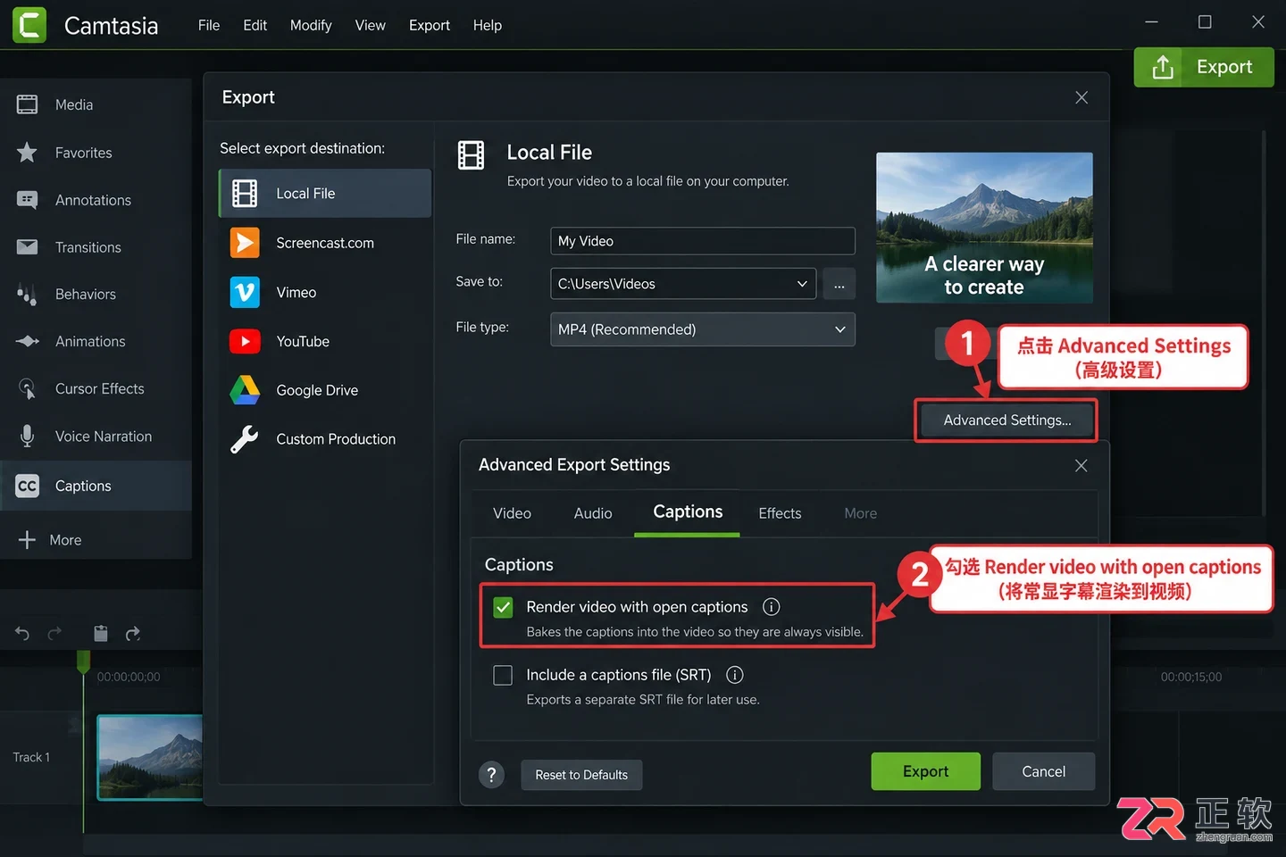Open the File type MP4 dropdown
This screenshot has width=1286, height=857.
703,329
